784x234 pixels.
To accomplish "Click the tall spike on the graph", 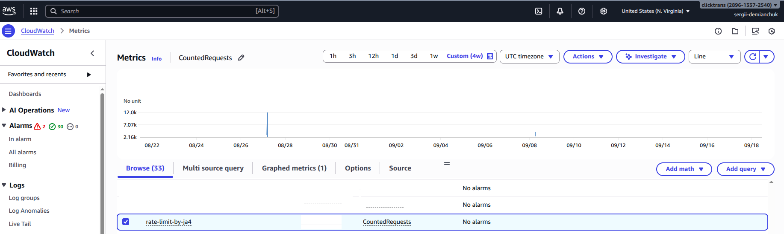I will click(x=267, y=124).
